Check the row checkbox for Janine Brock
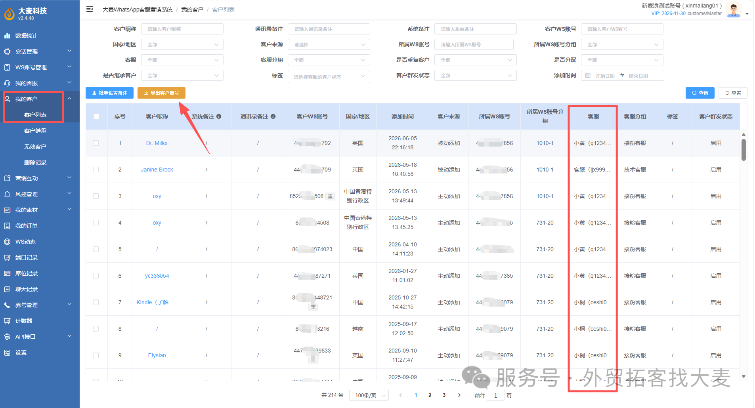The height and width of the screenshot is (408, 755). 96,170
